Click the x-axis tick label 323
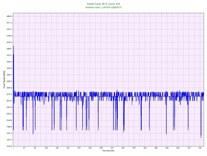Image resolution: width=207 pixels, height=156 pixels. pos(90,148)
